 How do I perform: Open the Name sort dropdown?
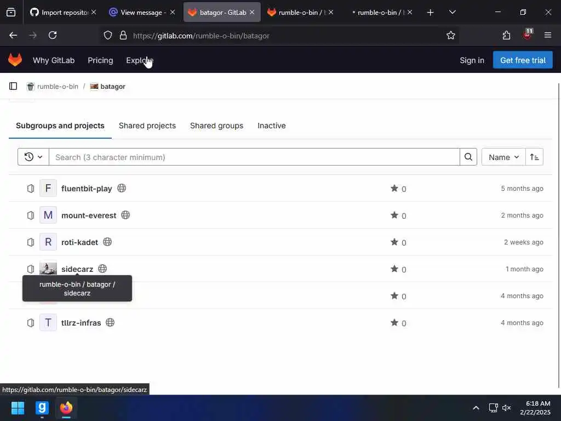pyautogui.click(x=503, y=157)
